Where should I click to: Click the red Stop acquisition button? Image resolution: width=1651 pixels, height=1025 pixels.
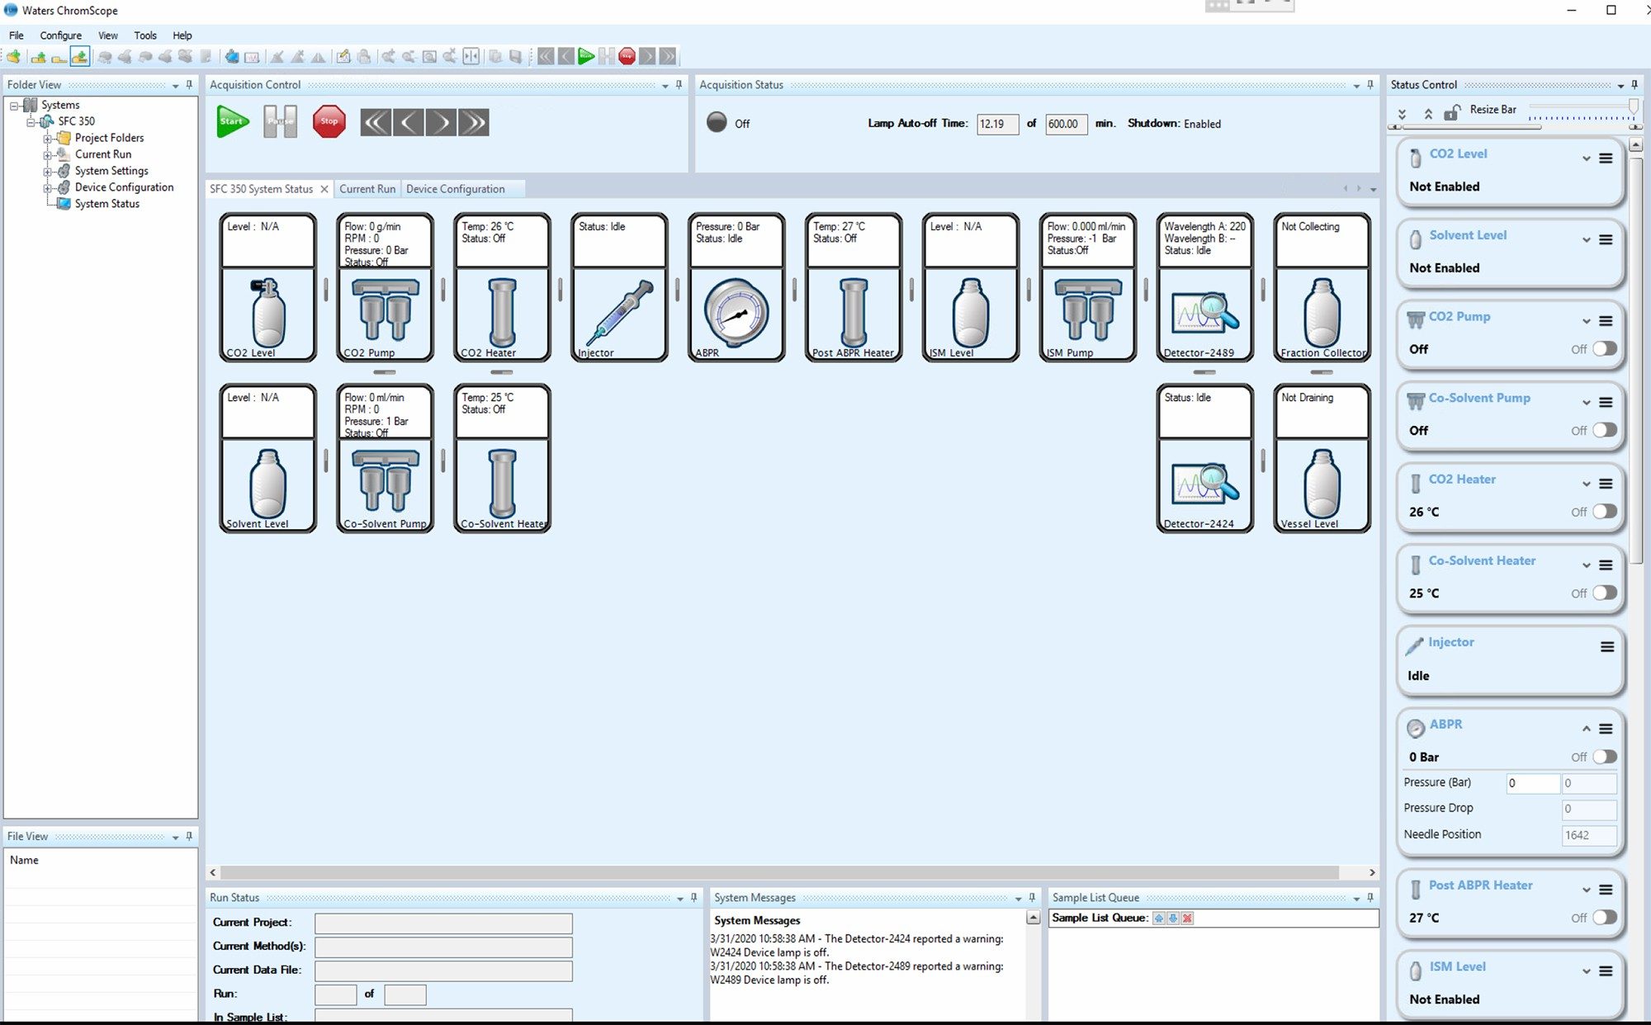329,121
